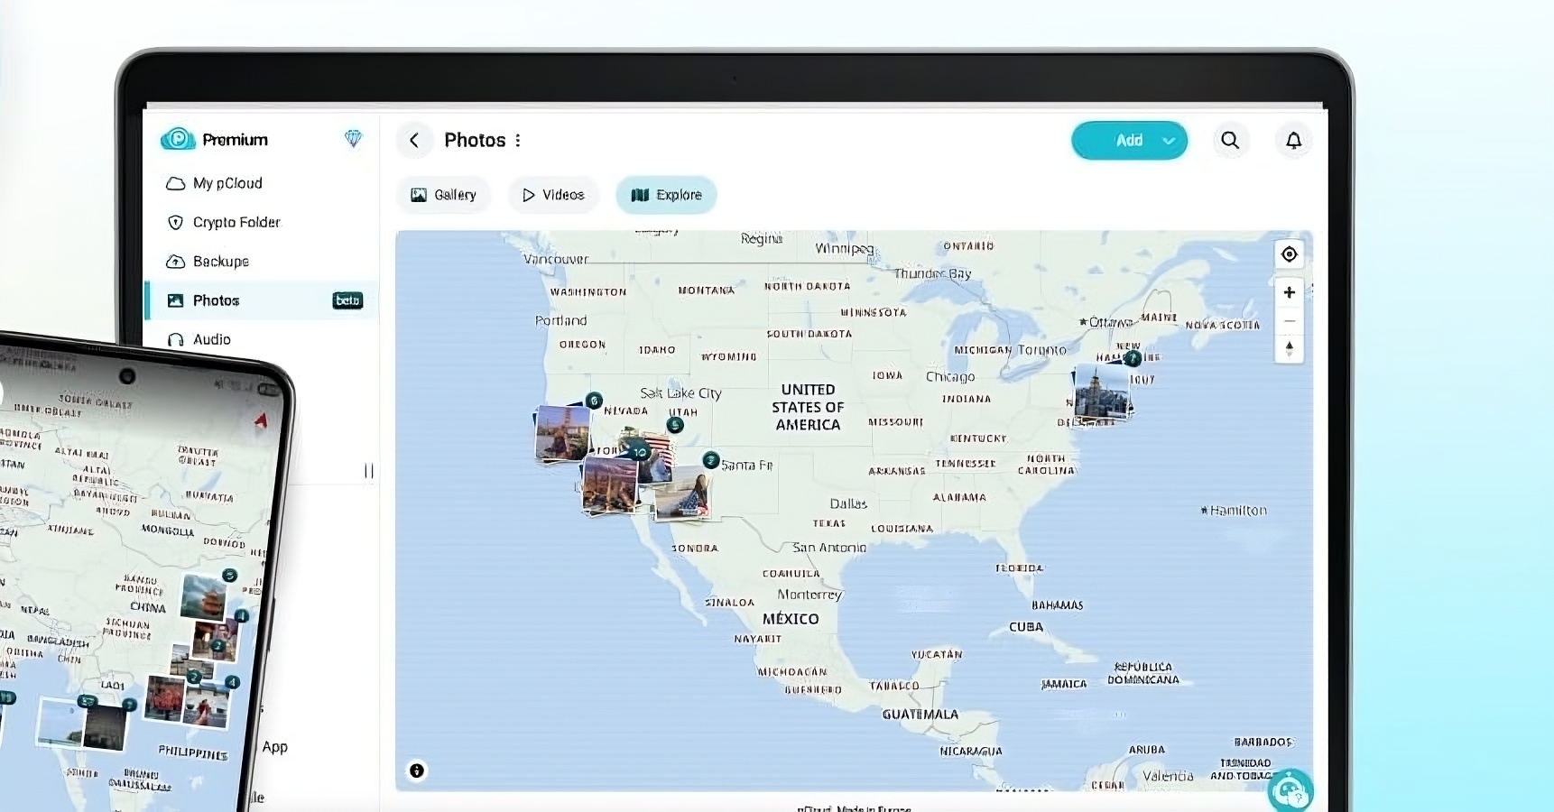
Task: Tap the MONGOLIA label on phone map
Action: point(168,531)
